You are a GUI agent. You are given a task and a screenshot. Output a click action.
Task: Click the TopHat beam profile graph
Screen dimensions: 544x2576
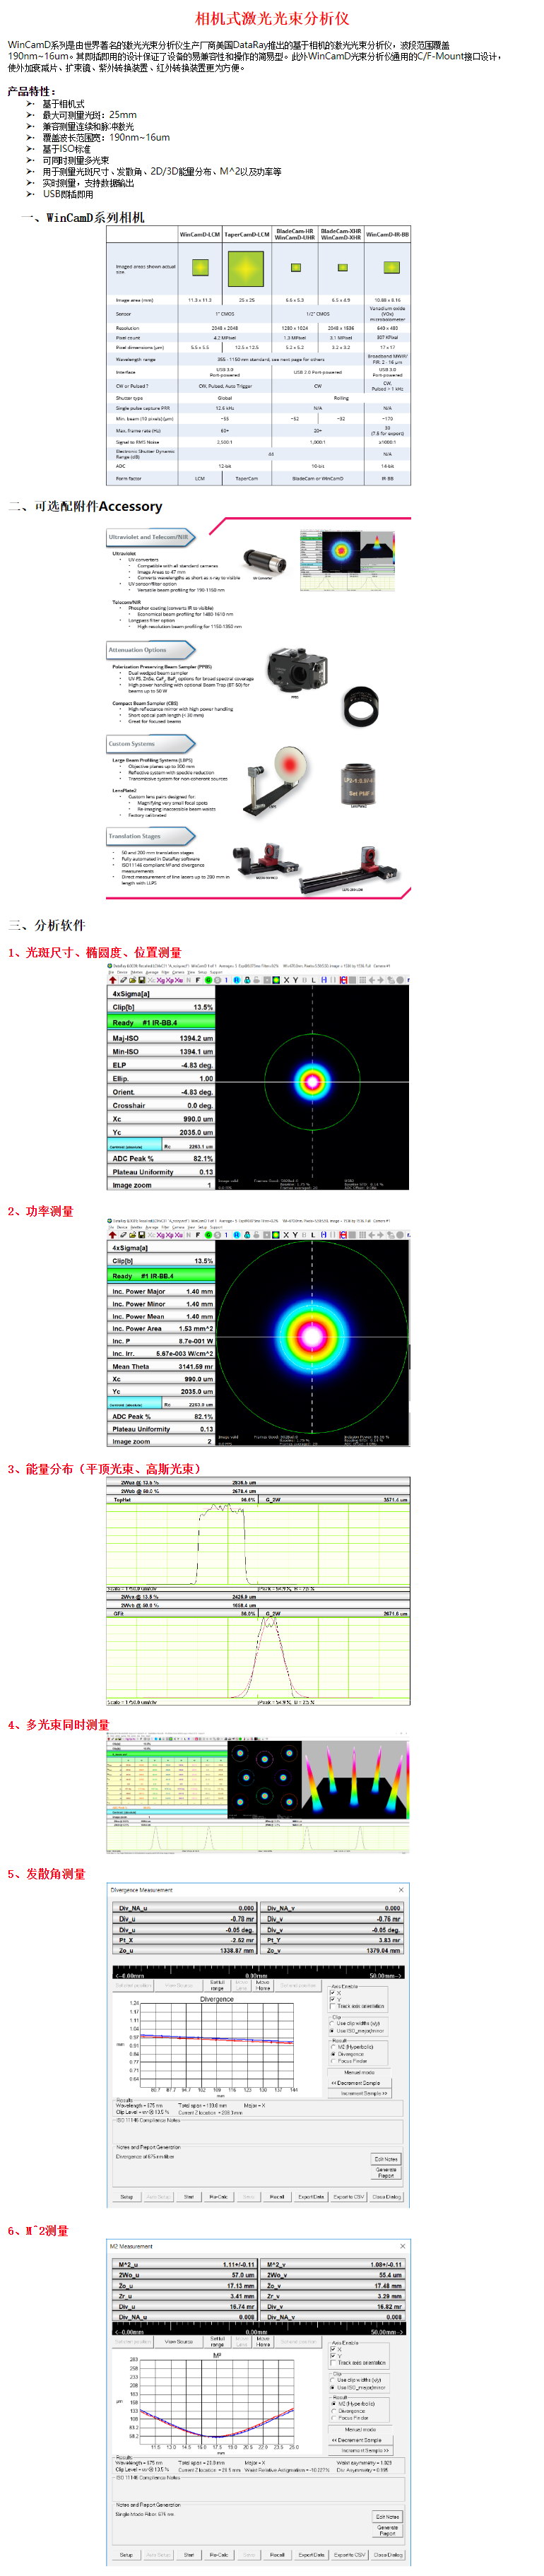(258, 1544)
